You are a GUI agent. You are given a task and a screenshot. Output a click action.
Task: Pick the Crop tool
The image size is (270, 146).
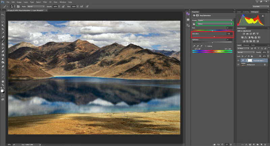pos(3,29)
